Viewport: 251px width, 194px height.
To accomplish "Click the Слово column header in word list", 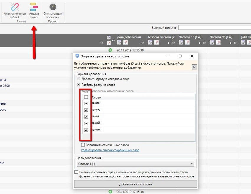I will [x=96, y=97].
